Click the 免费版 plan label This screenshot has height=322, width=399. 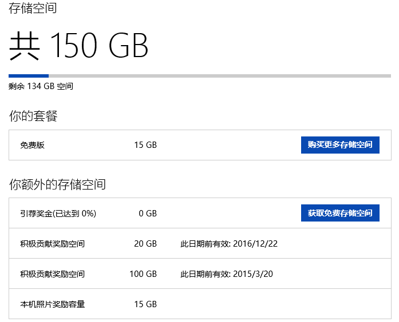(x=32, y=145)
